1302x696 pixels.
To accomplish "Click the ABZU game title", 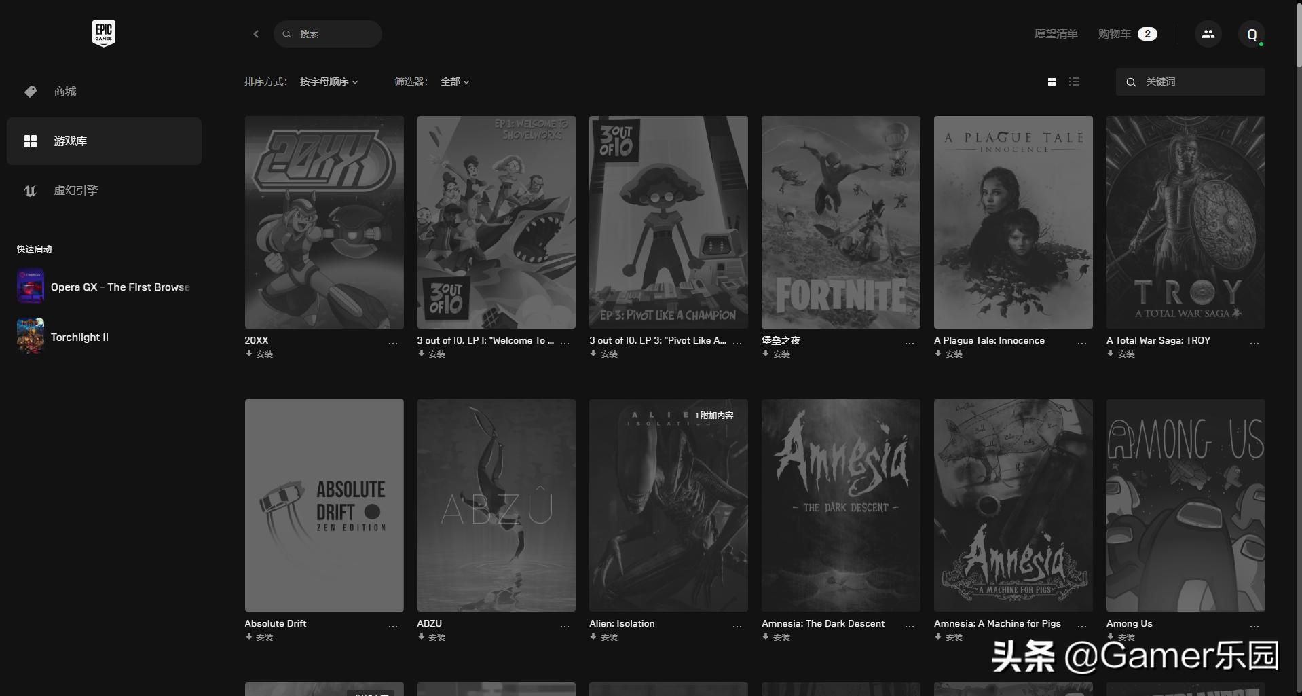I will 430,623.
